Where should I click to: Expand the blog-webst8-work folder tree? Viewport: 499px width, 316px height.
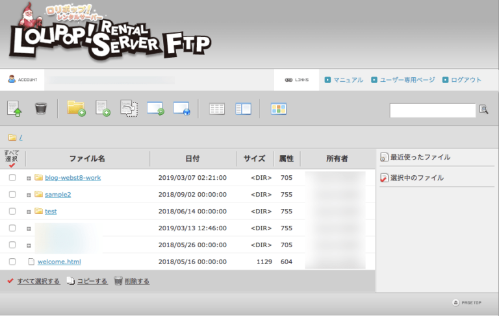click(29, 178)
